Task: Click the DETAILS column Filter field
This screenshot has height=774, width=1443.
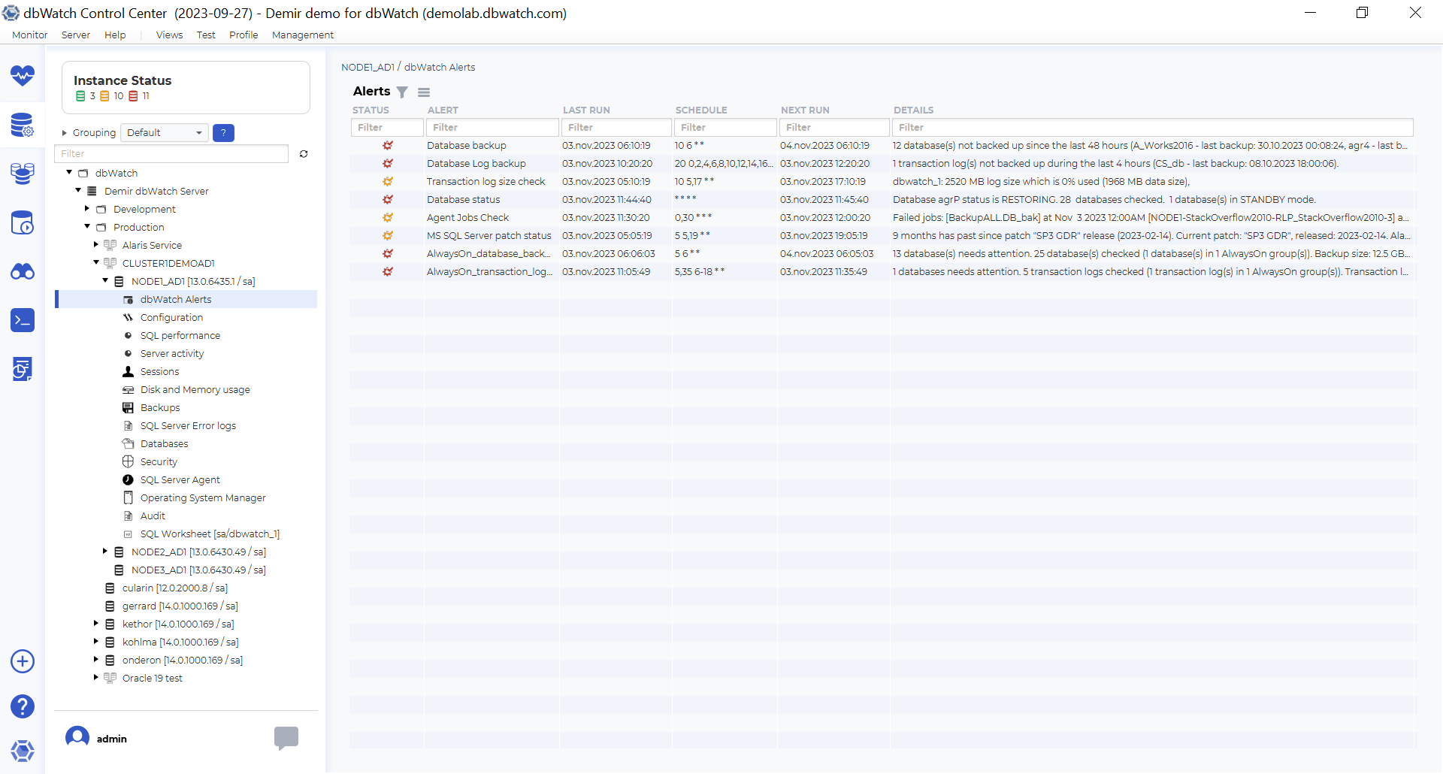Action: click(x=1153, y=128)
